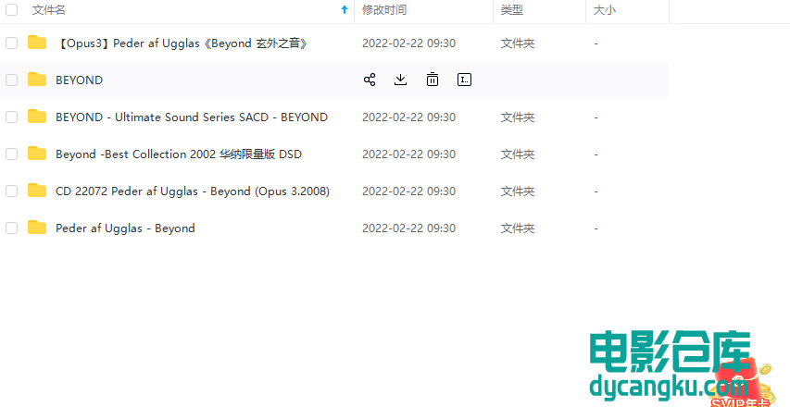
Task: Click folder icon of Ultimate Sound Series SACD
Action: tap(37, 117)
